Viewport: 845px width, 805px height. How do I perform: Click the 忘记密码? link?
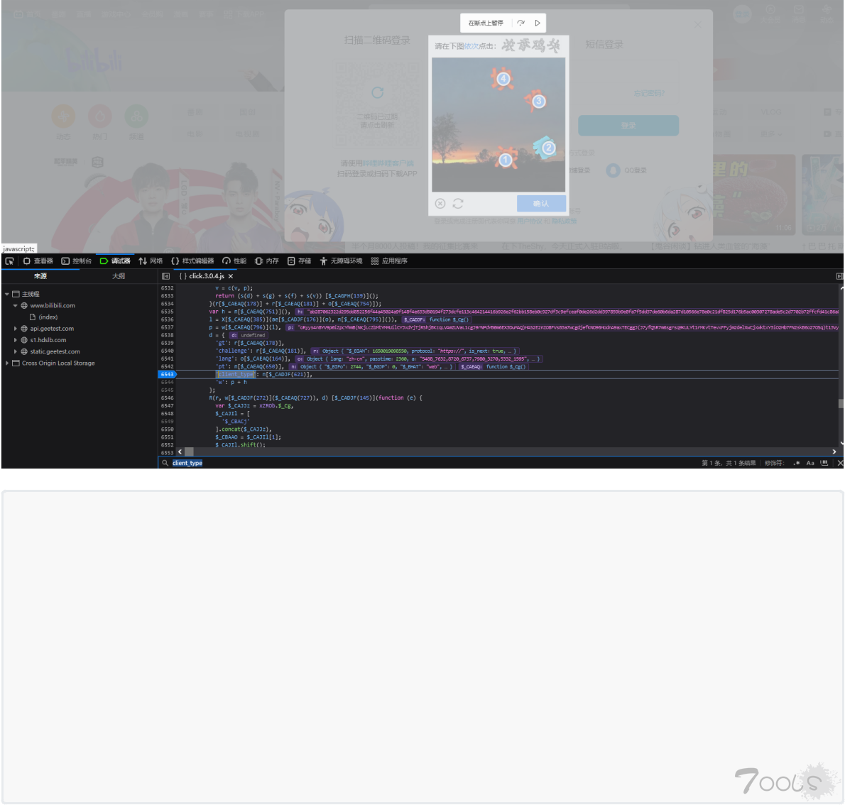tap(649, 94)
